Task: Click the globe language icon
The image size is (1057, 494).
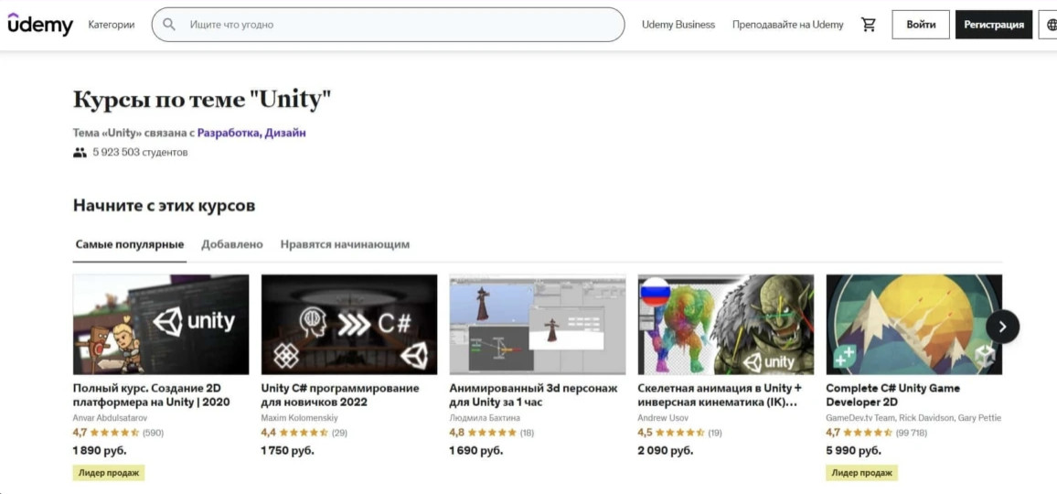Action: tap(1052, 25)
